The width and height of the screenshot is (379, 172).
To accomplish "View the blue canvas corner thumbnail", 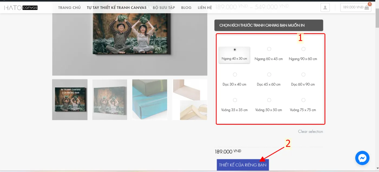I will (150, 100).
